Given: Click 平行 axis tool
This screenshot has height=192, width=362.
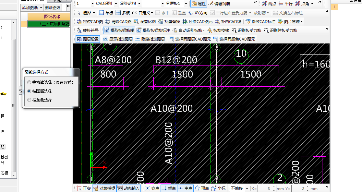Looking at the screenshot, I should click(285, 4).
